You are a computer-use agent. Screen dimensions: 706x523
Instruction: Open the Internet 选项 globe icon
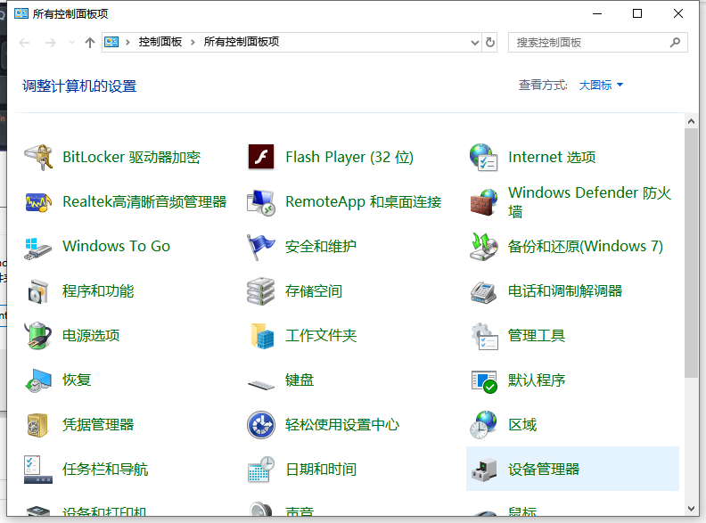(483, 158)
